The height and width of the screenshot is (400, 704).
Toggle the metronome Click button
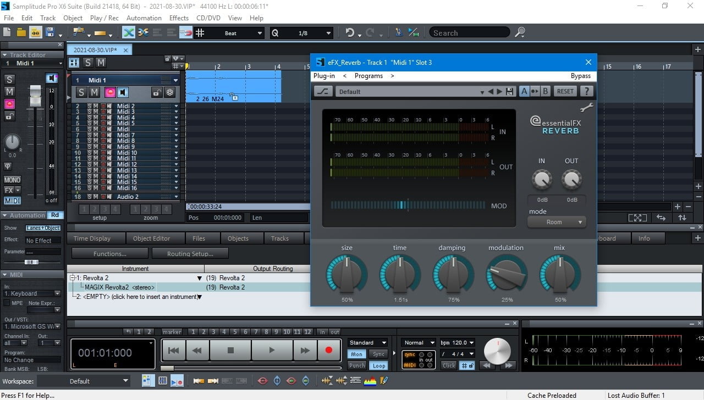pos(449,365)
